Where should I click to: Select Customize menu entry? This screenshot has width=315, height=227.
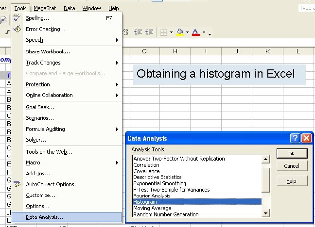tap(67, 195)
